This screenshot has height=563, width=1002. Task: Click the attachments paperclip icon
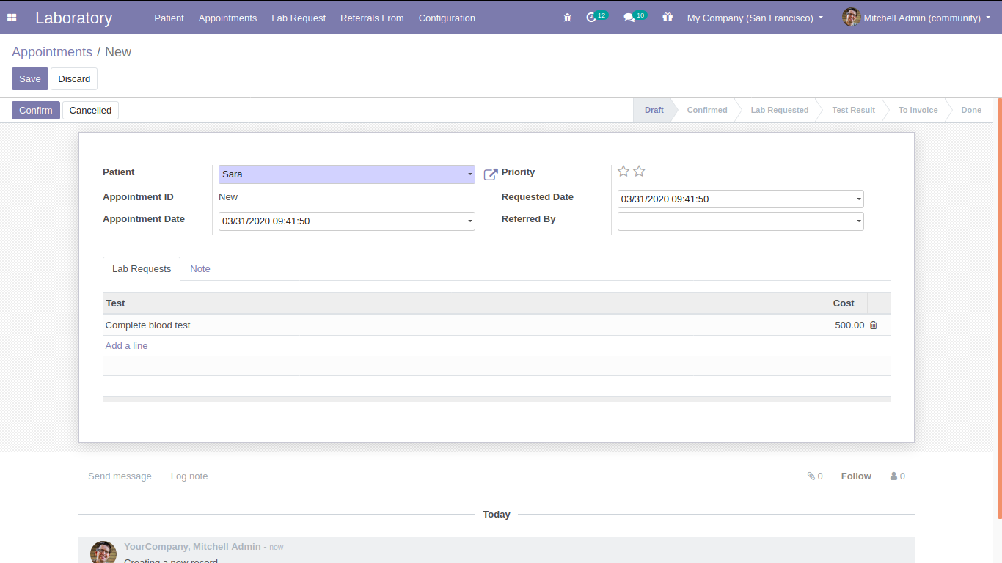click(x=811, y=476)
